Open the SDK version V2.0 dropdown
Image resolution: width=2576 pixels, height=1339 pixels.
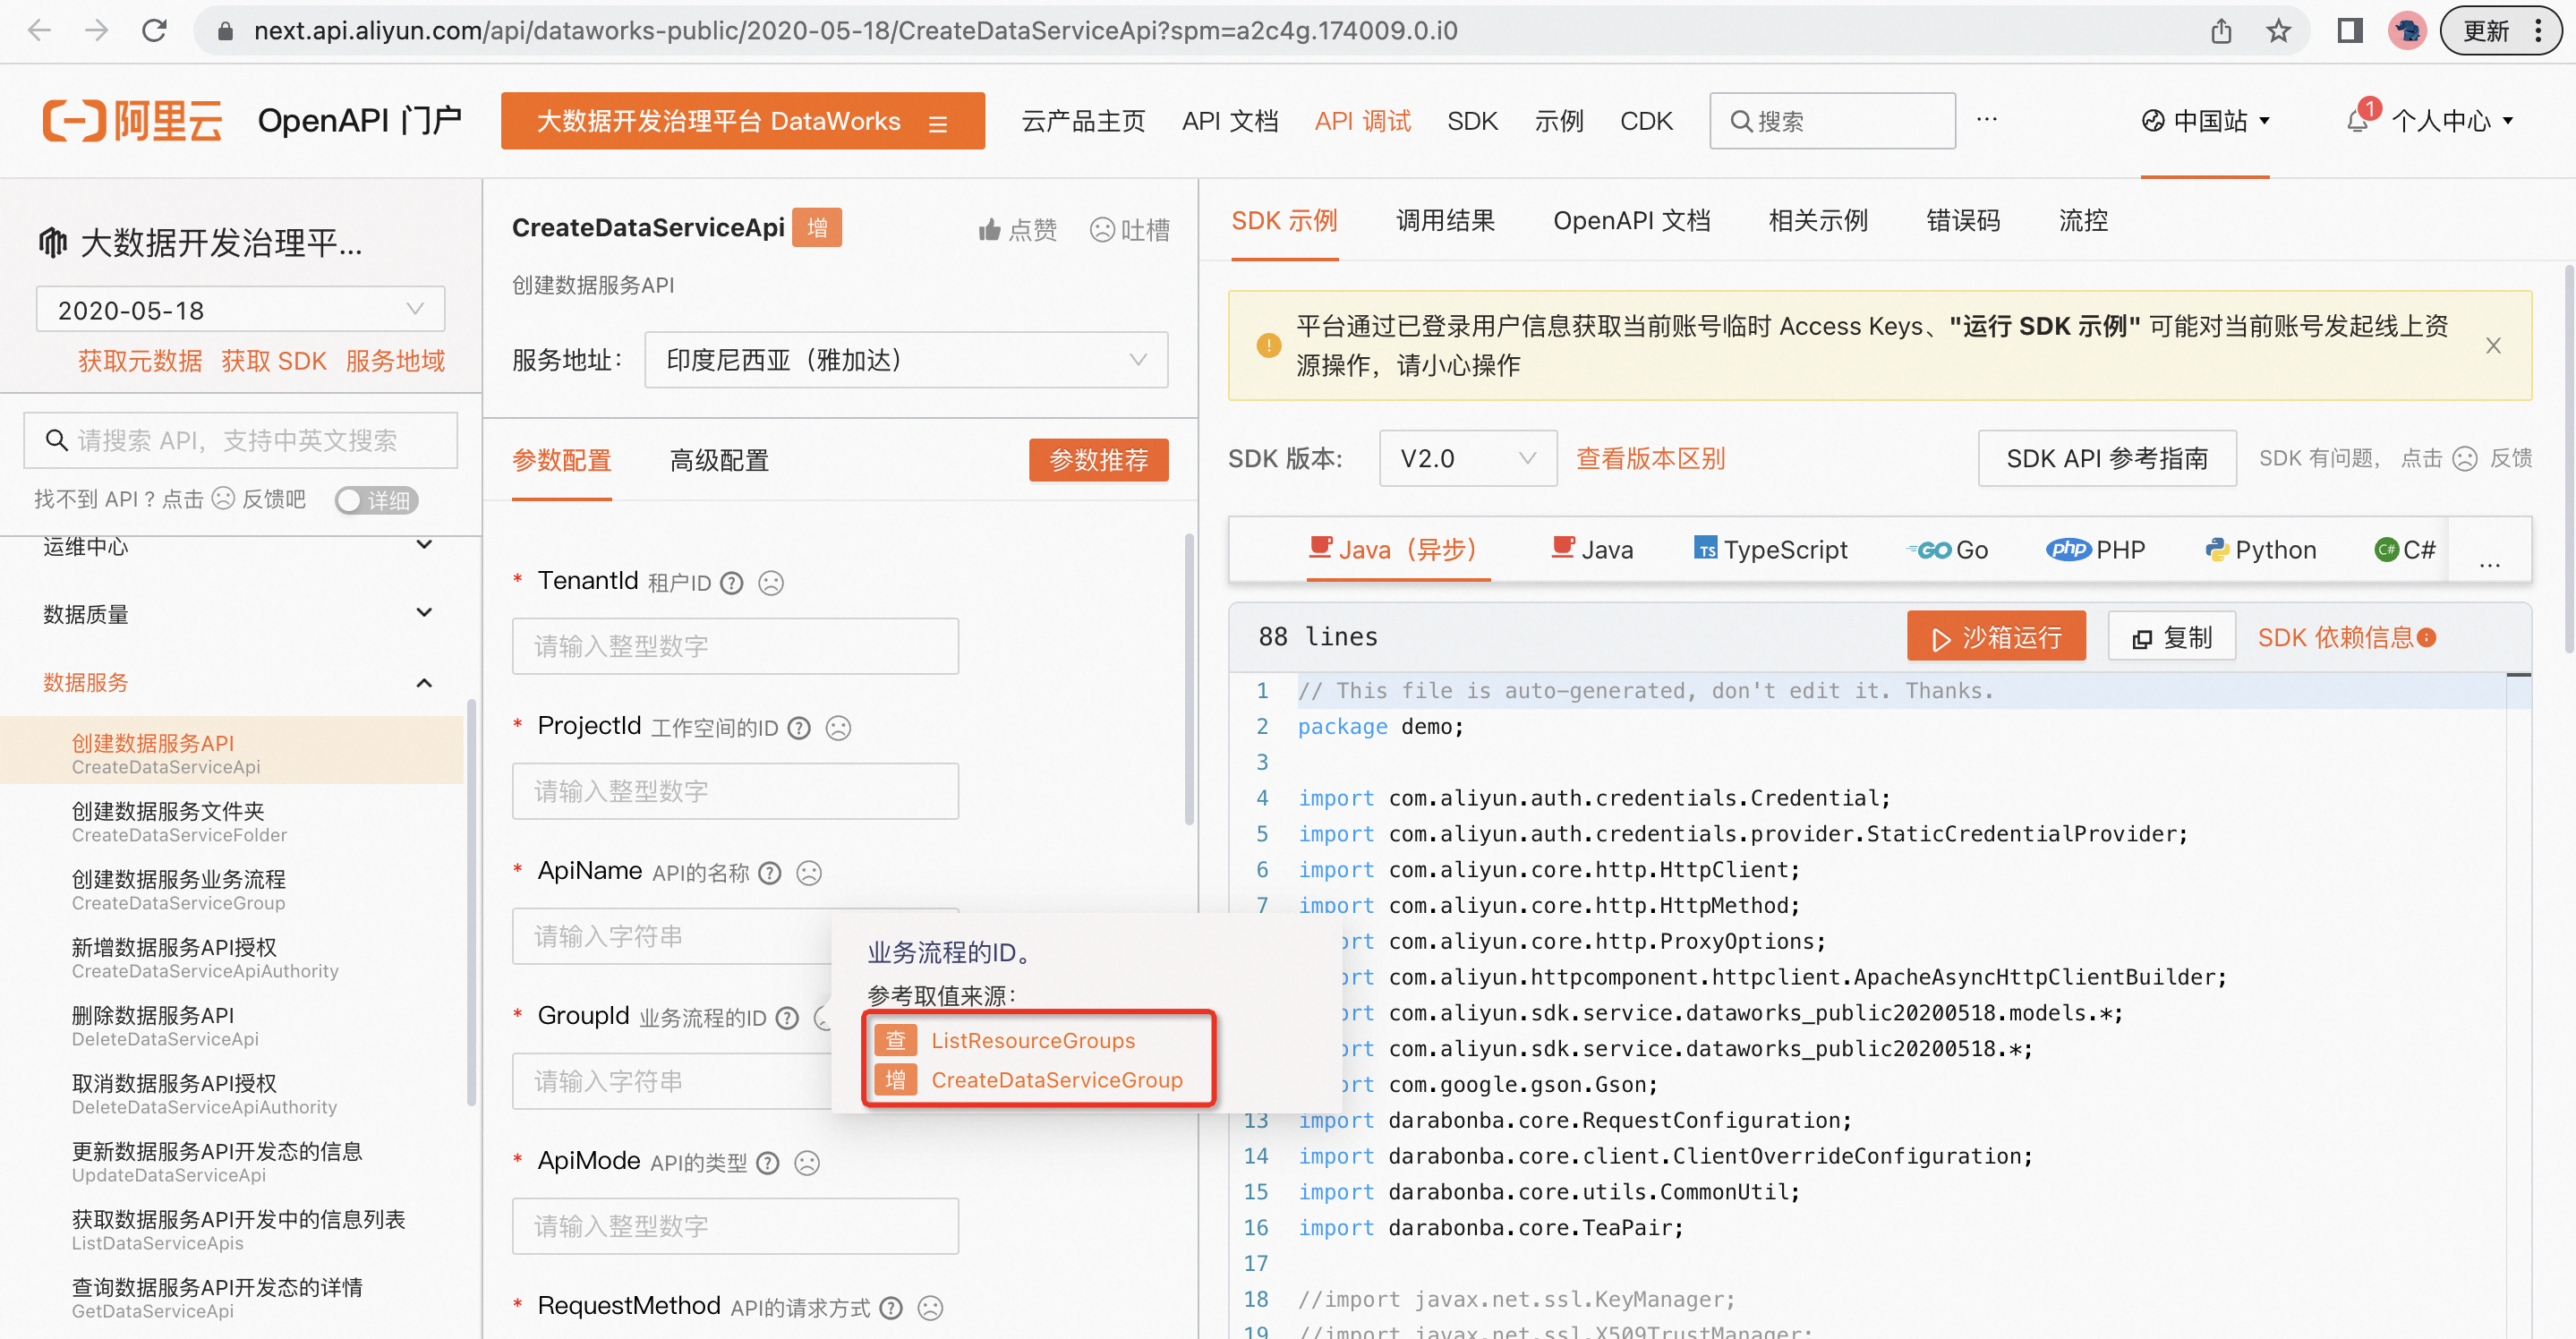click(x=1467, y=459)
